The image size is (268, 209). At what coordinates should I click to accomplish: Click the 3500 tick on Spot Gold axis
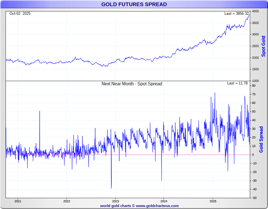point(255,23)
